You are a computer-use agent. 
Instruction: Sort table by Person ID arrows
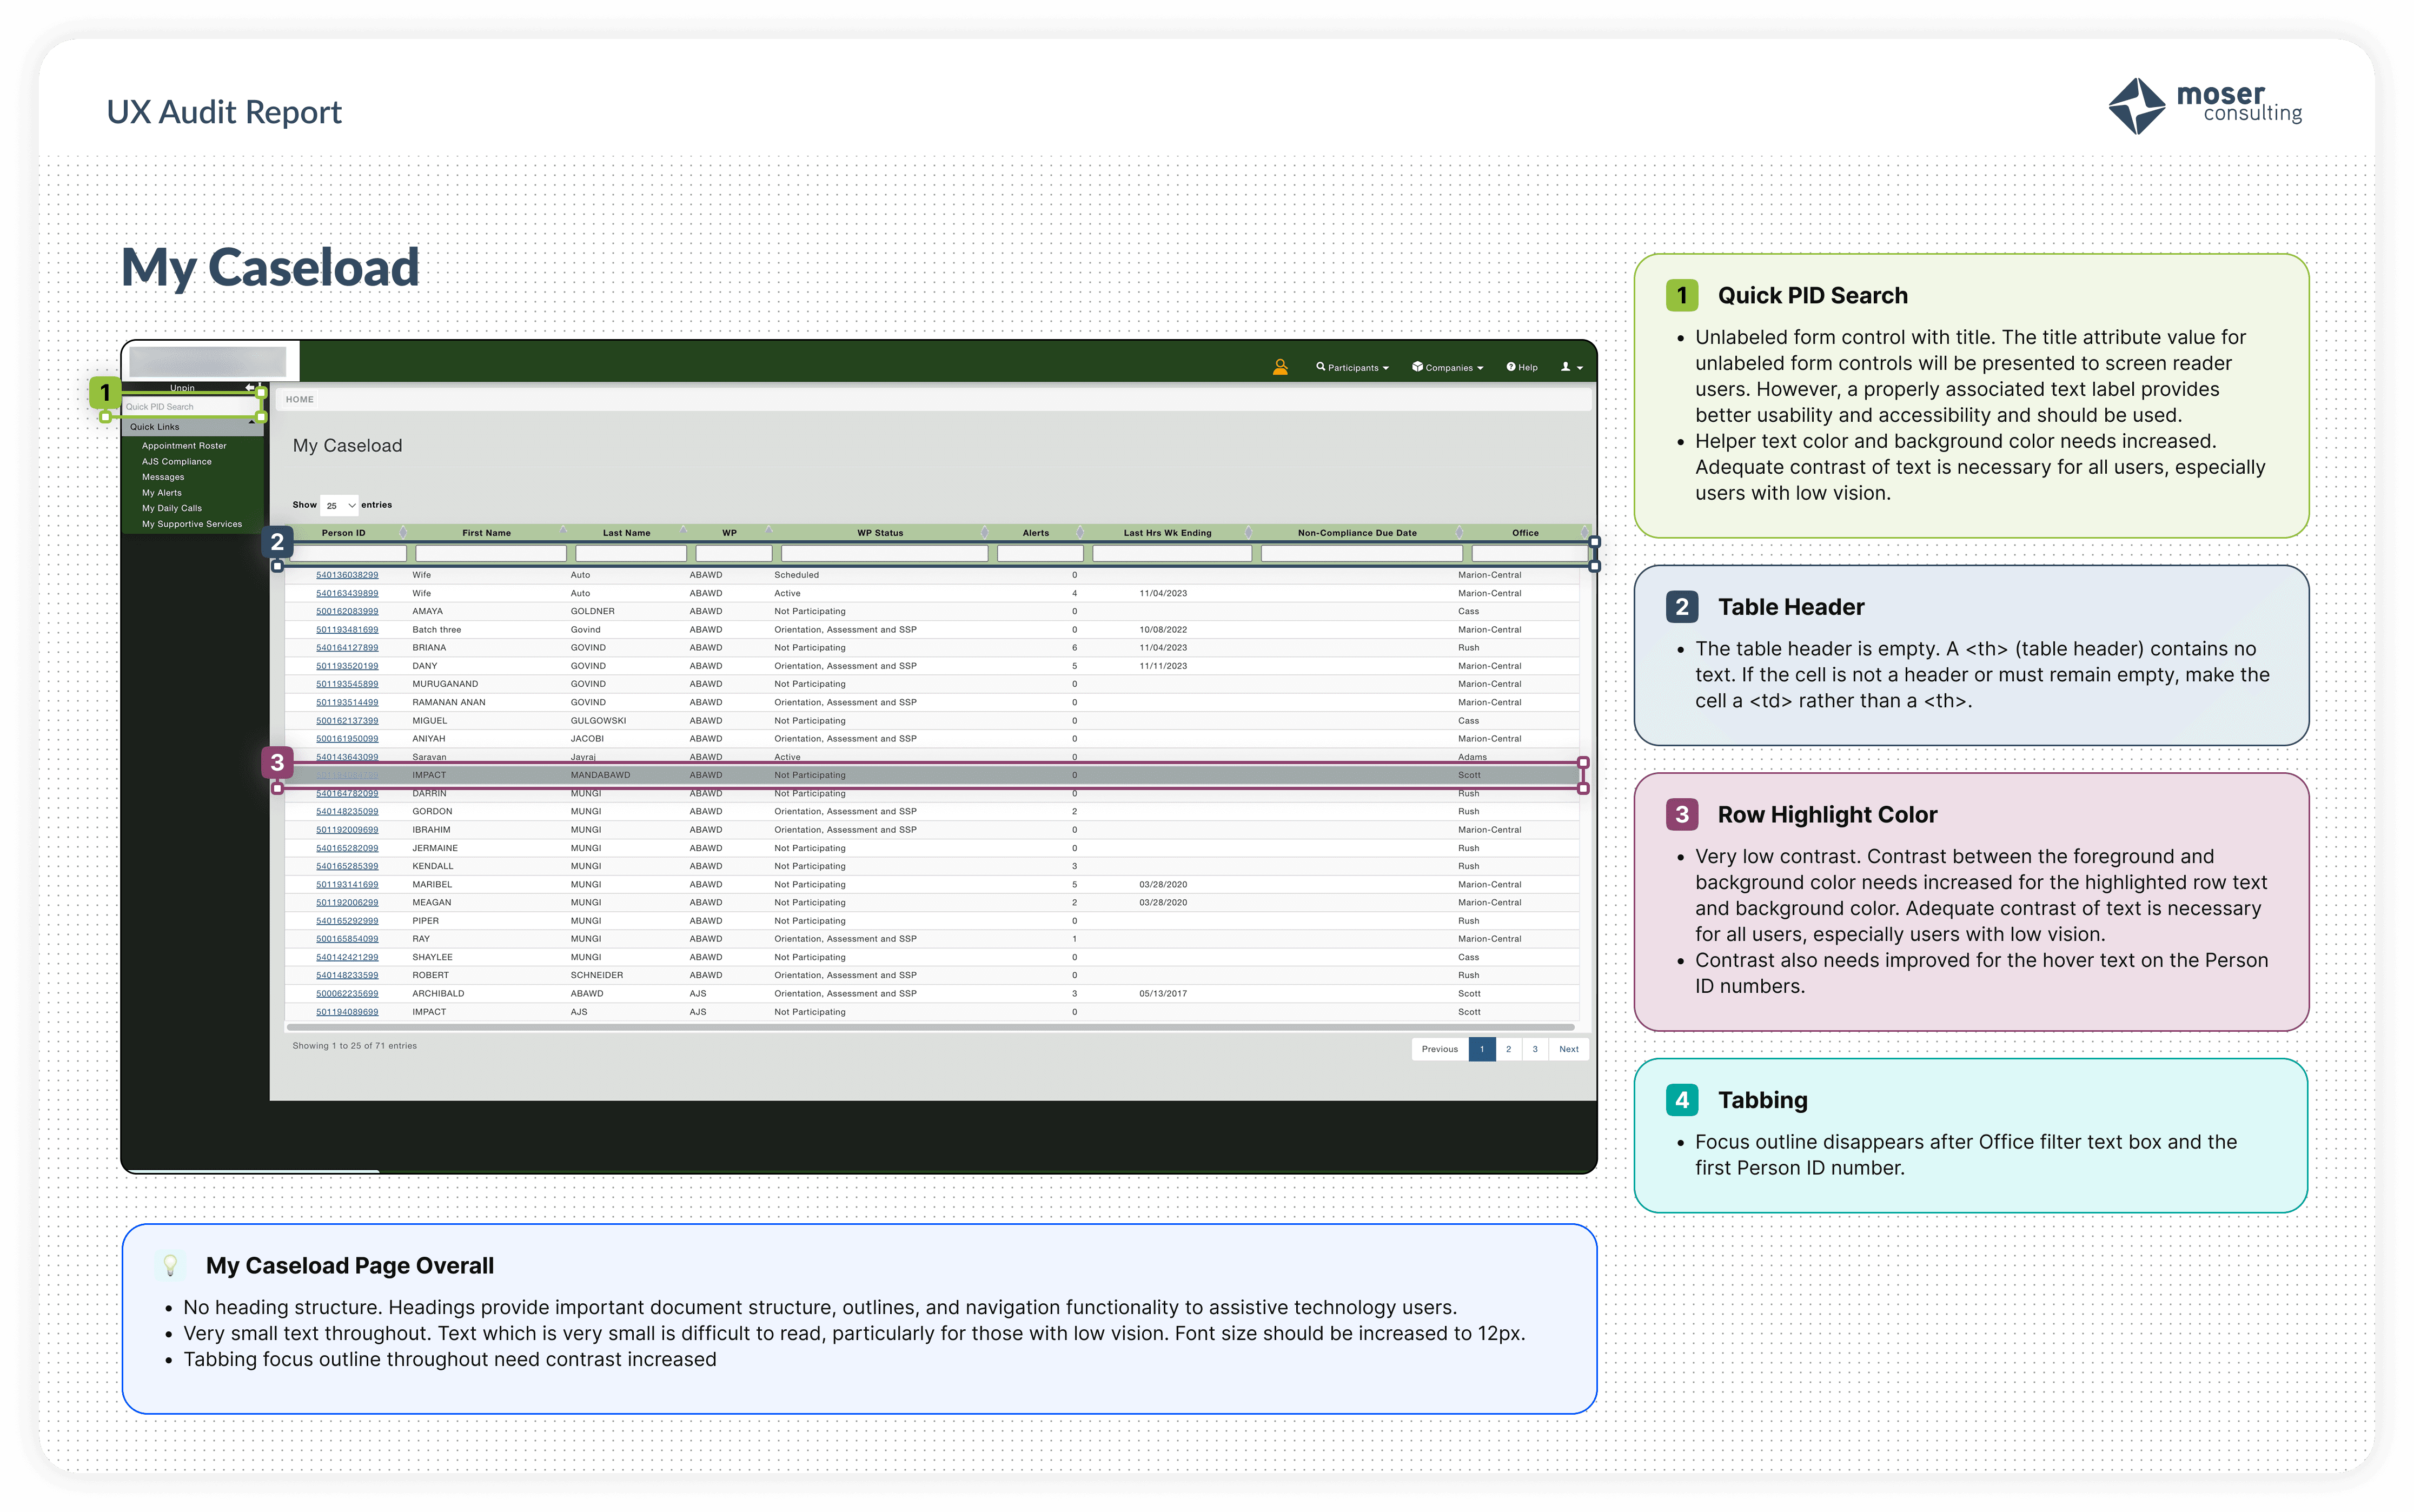(403, 532)
